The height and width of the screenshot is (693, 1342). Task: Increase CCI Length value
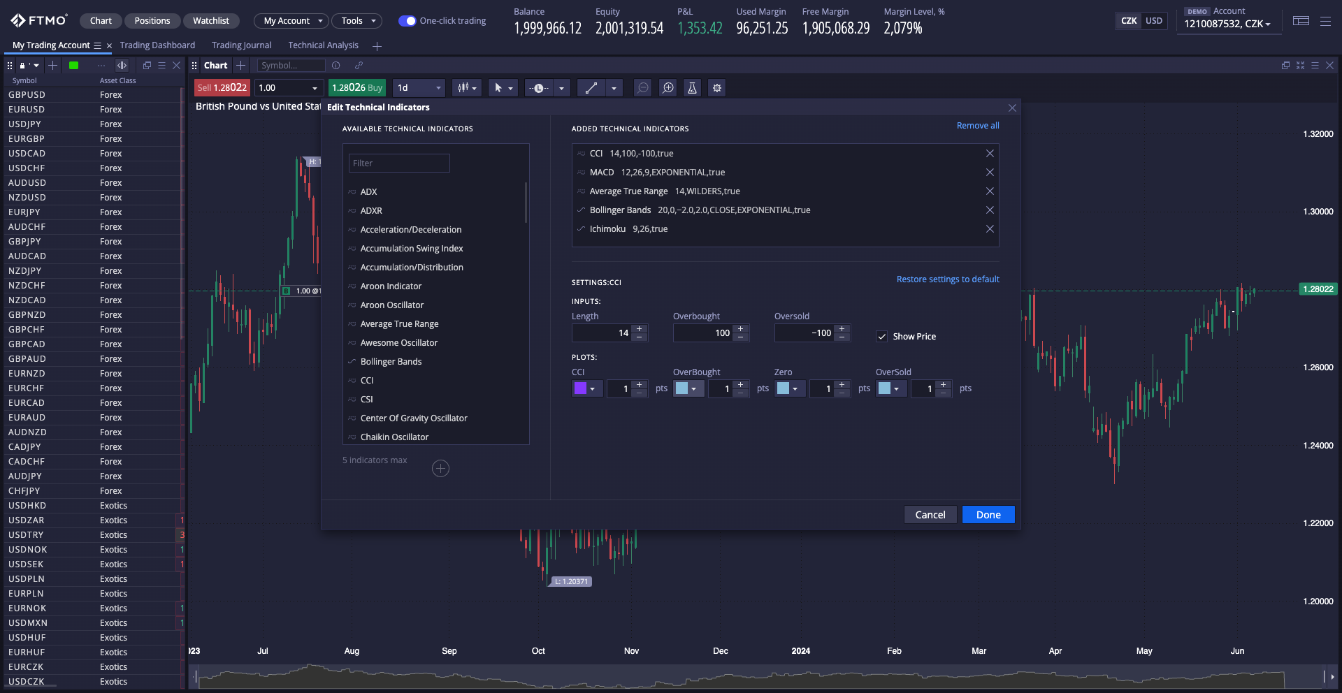[639, 329]
